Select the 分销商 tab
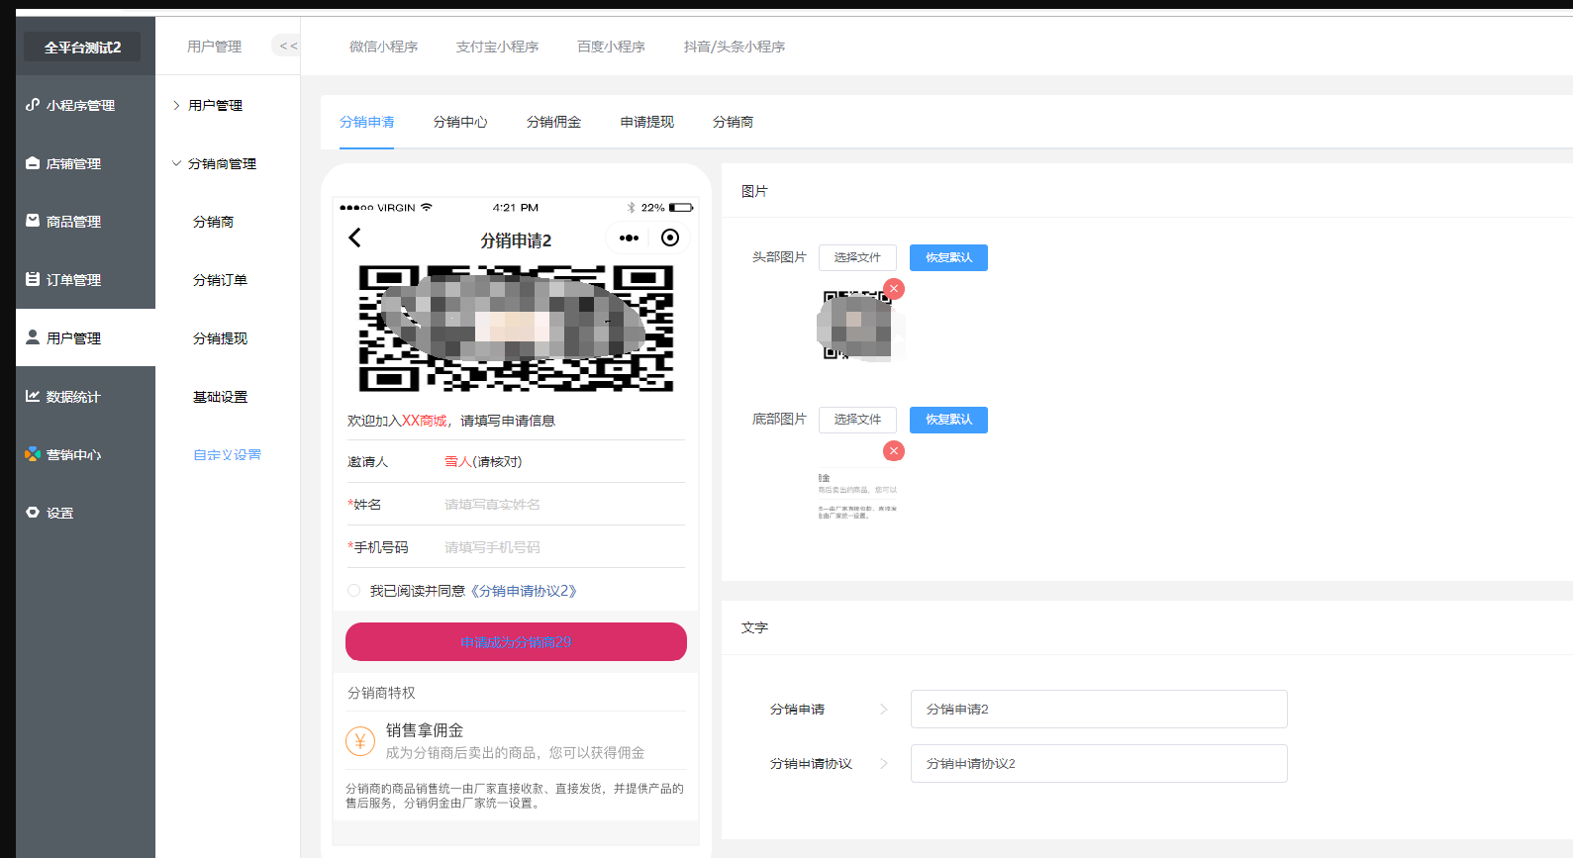Viewport: 1573px width, 858px height. tap(734, 122)
